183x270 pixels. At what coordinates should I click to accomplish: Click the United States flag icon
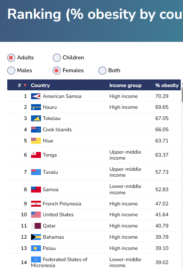pos(36,215)
